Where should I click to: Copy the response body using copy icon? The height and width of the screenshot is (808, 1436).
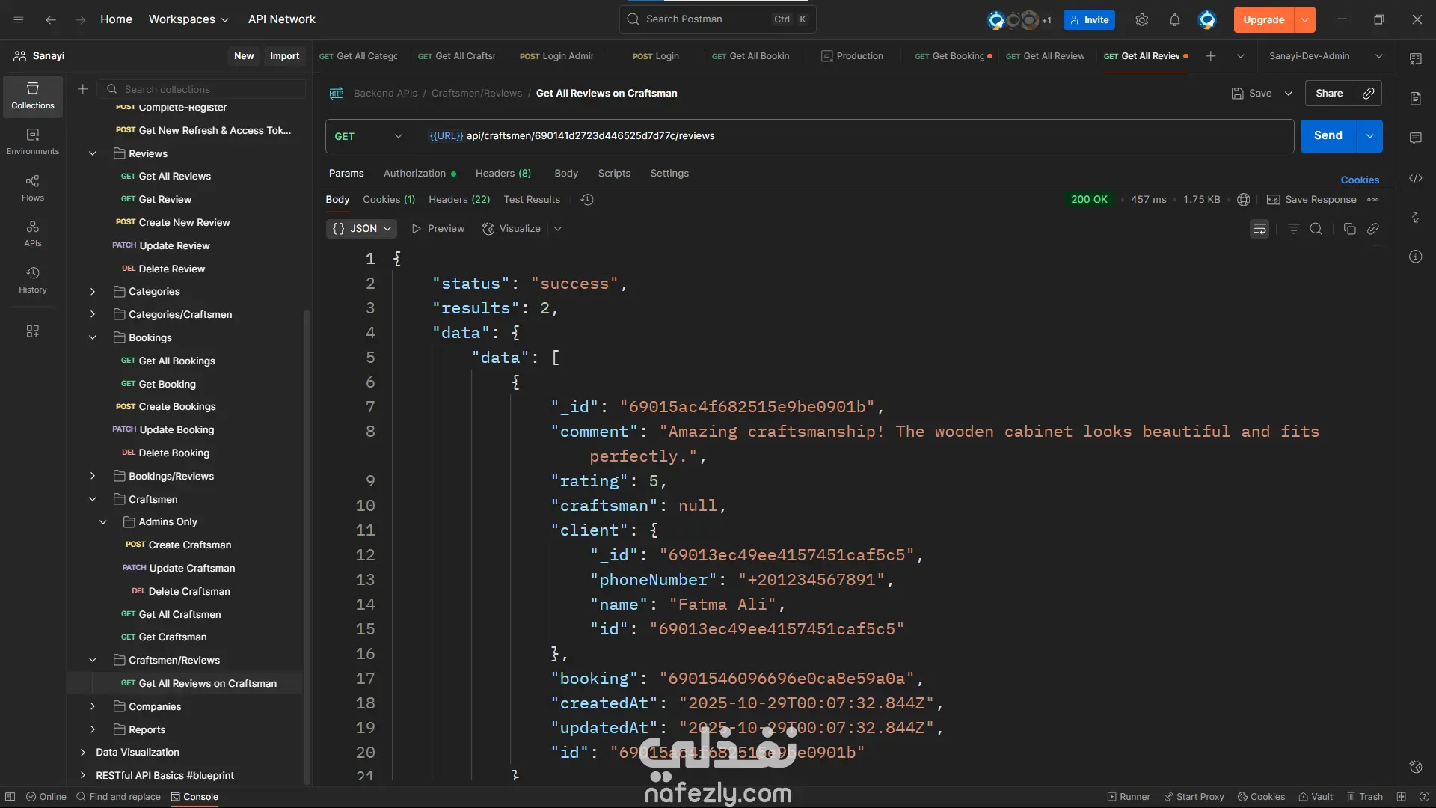click(1349, 229)
